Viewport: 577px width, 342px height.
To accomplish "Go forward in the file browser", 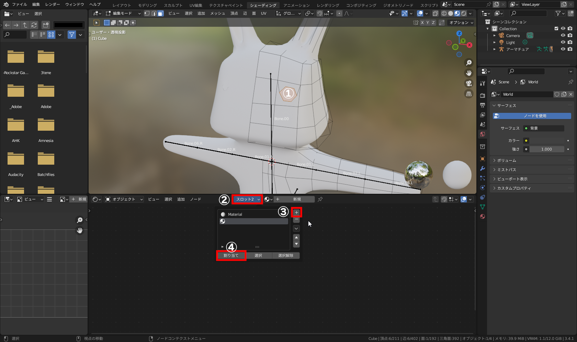I will 16,25.
